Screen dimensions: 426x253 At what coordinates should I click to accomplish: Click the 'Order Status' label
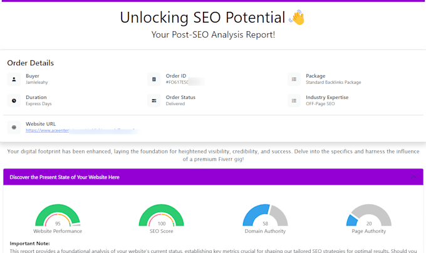180,97
